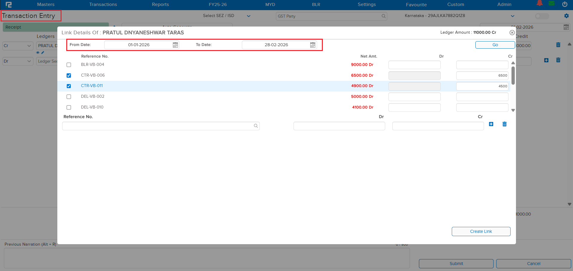Check the BLR-VB-004 reference checkbox
Screen dimensions: 573x271
click(x=69, y=65)
